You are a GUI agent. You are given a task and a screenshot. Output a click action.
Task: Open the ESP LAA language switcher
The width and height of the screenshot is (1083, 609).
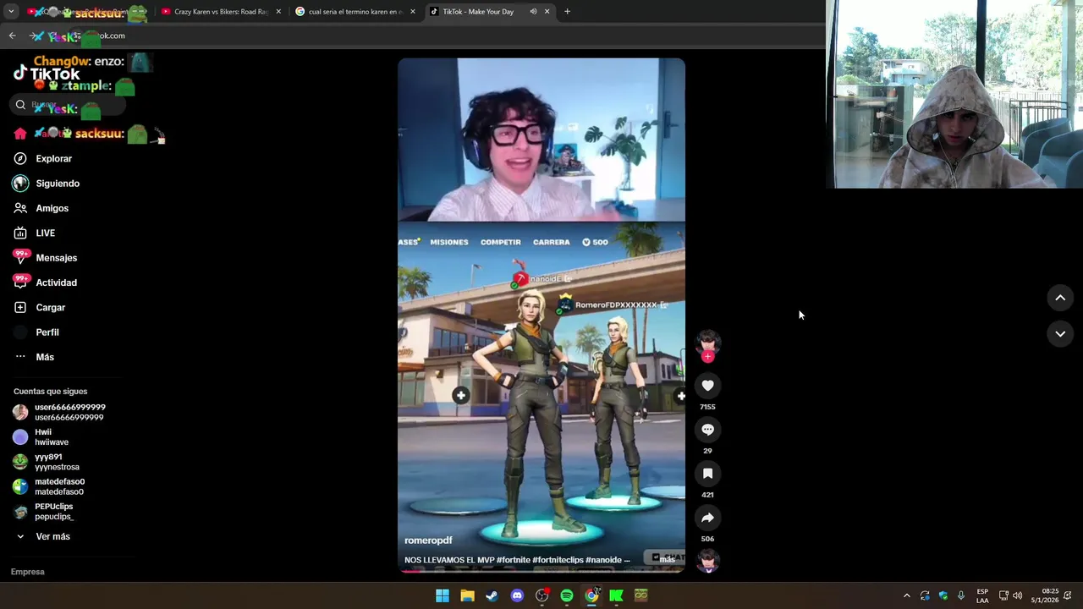[982, 595]
